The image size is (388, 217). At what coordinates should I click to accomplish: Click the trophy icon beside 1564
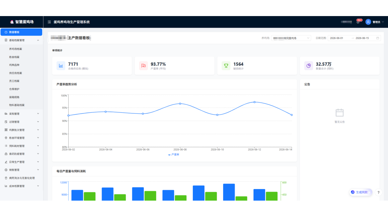226,66
